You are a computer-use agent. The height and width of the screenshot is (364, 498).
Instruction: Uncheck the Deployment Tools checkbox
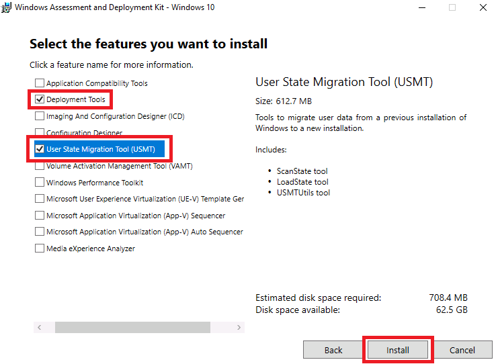tap(40, 99)
